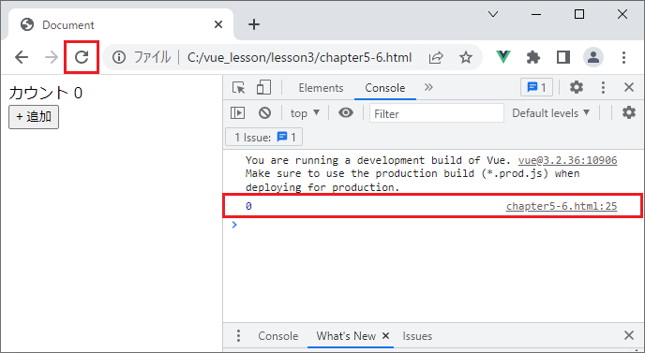Open the Default levels dropdown

coord(550,113)
